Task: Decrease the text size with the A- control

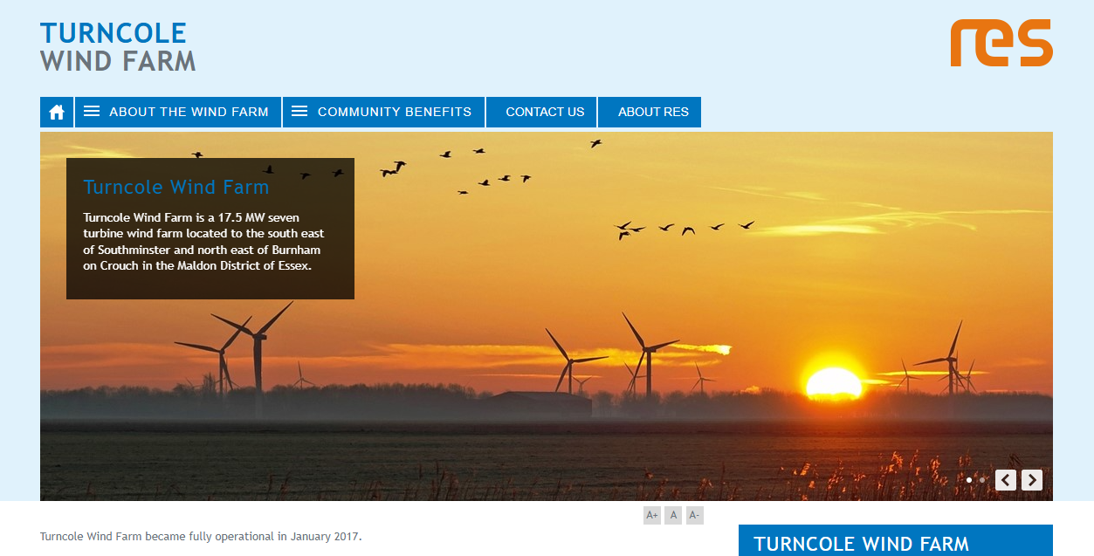Action: tap(694, 515)
